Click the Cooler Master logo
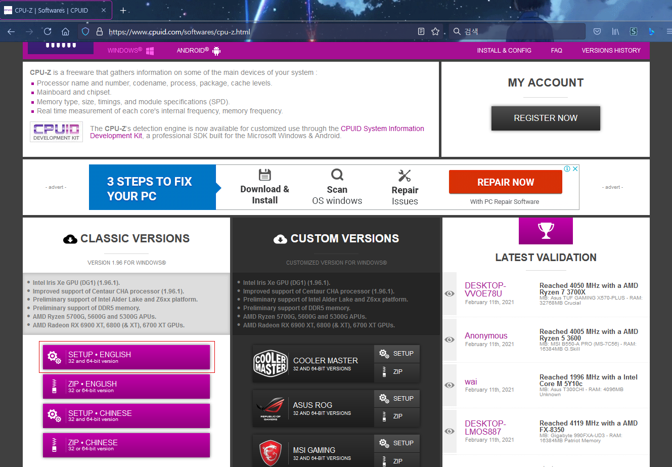 click(270, 364)
